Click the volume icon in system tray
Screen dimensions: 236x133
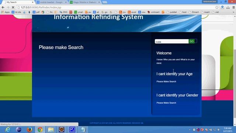point(219,130)
